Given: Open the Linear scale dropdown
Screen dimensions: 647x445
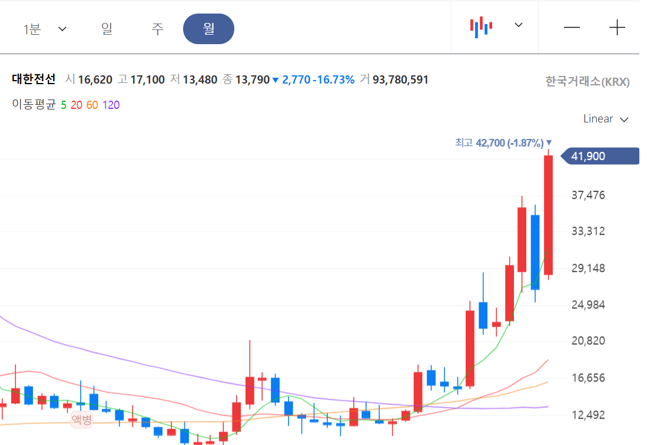Looking at the screenshot, I should (x=606, y=119).
